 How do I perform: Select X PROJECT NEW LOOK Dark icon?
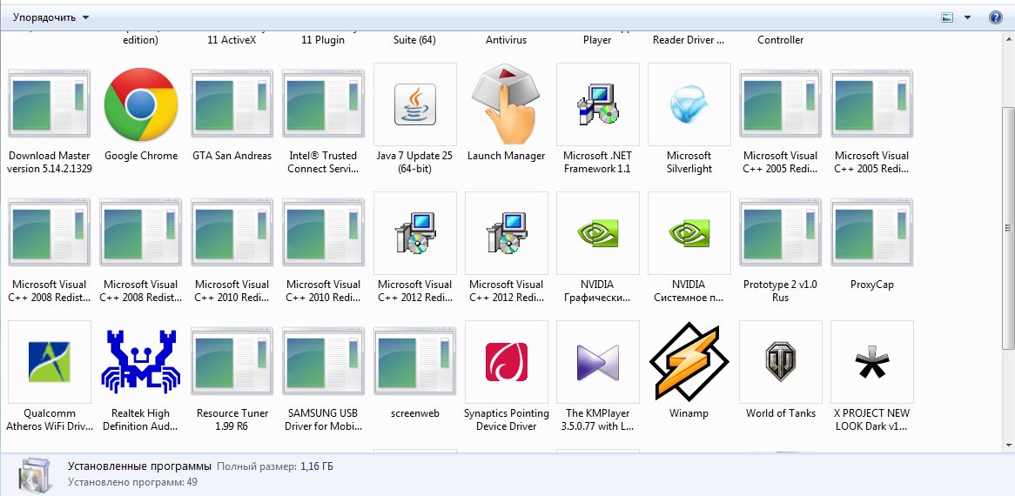tap(872, 361)
